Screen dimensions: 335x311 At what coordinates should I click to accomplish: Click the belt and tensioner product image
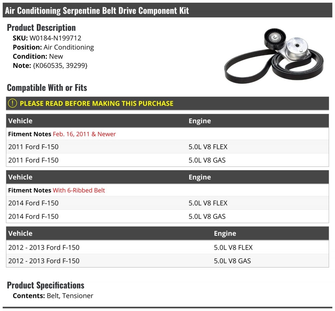click(274, 56)
